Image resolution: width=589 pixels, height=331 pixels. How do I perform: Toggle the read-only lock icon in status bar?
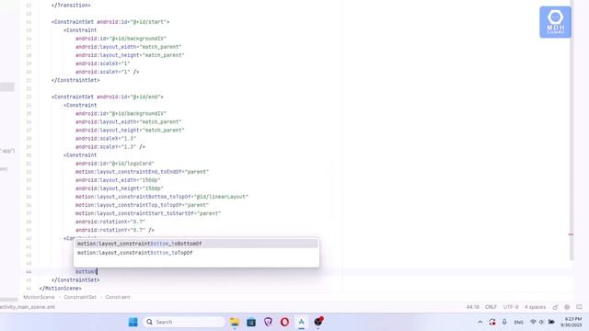(555, 307)
